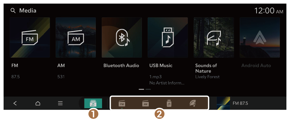Open the dimmed Android Auto tile
The height and width of the screenshot is (125, 290).
coord(260,37)
